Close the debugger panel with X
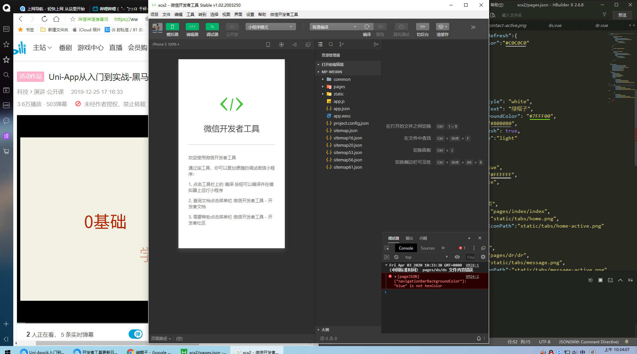637x354 pixels. point(480,238)
